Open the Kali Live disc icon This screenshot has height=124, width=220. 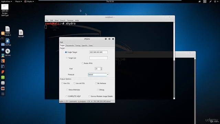pos(8,52)
